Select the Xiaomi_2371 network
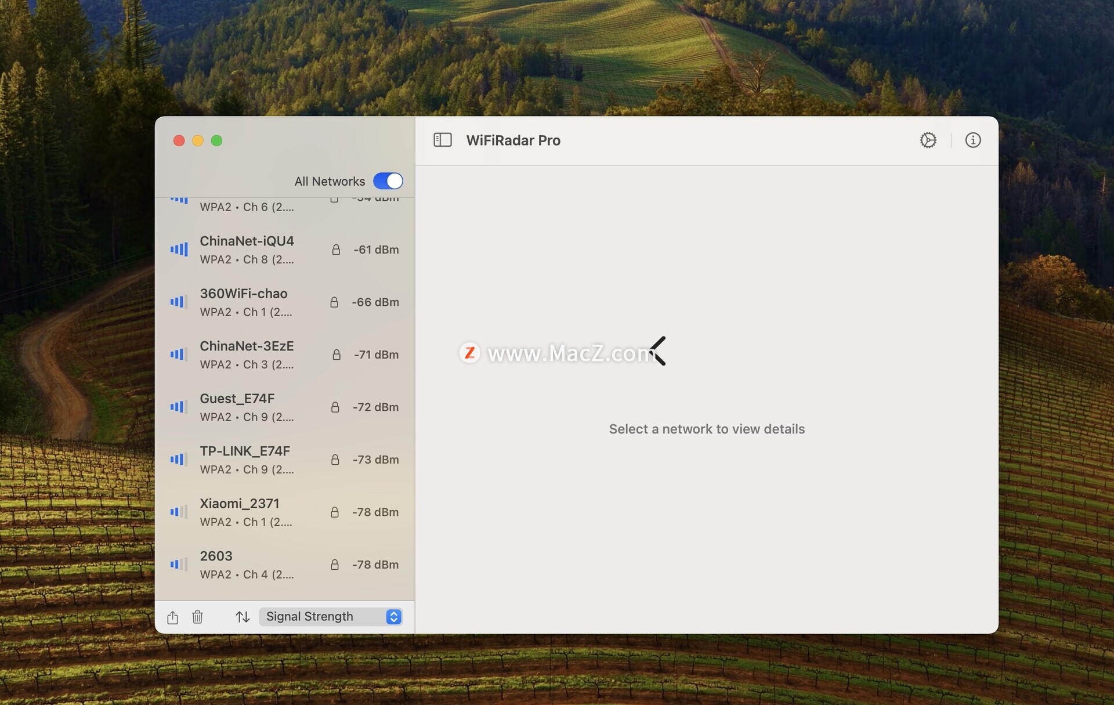 (x=284, y=512)
